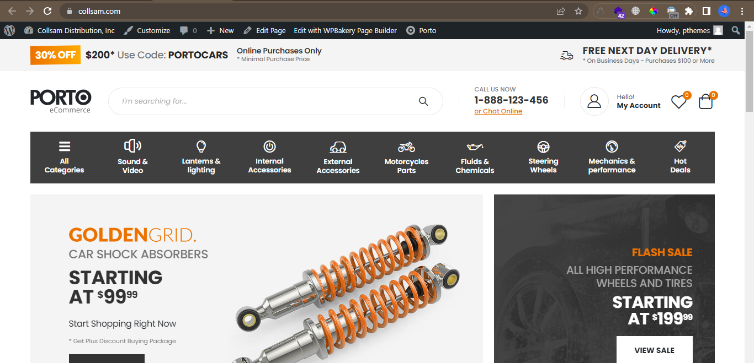Select Edit Page in admin bar
754x363 pixels.
pyautogui.click(x=264, y=30)
